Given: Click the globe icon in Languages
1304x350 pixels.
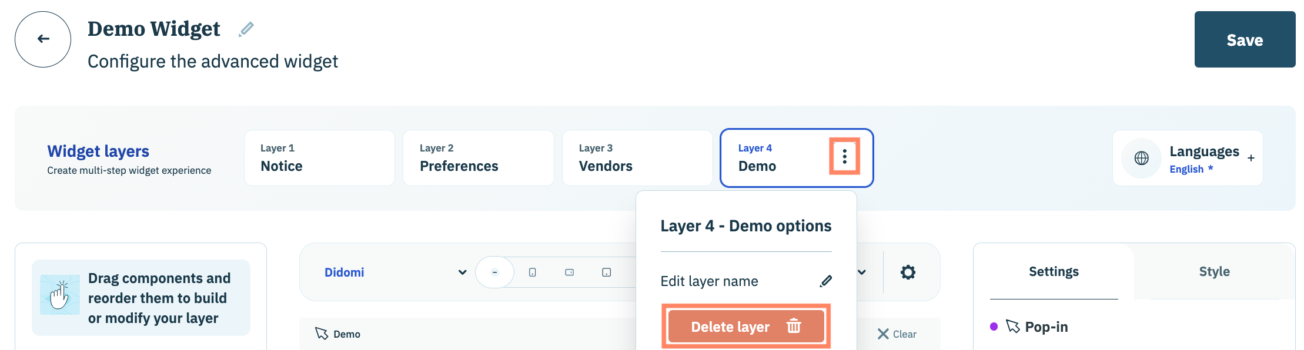Looking at the screenshot, I should point(1141,158).
